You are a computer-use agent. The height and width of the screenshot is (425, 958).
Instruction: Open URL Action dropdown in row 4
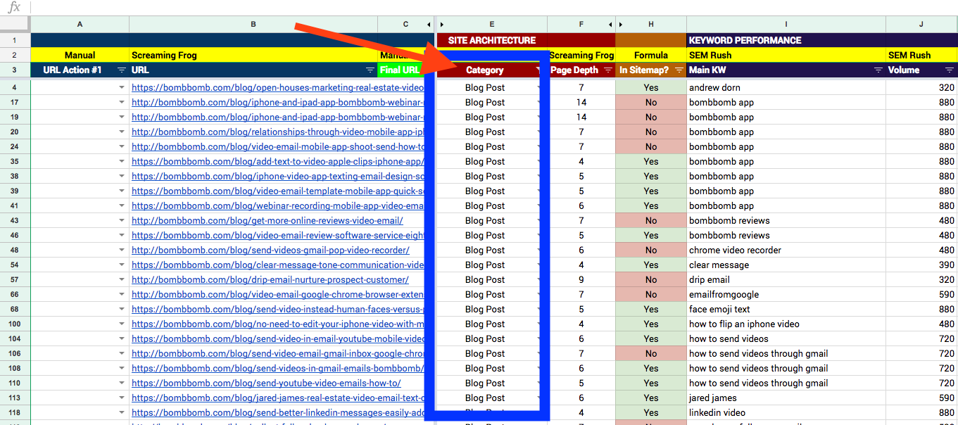122,88
